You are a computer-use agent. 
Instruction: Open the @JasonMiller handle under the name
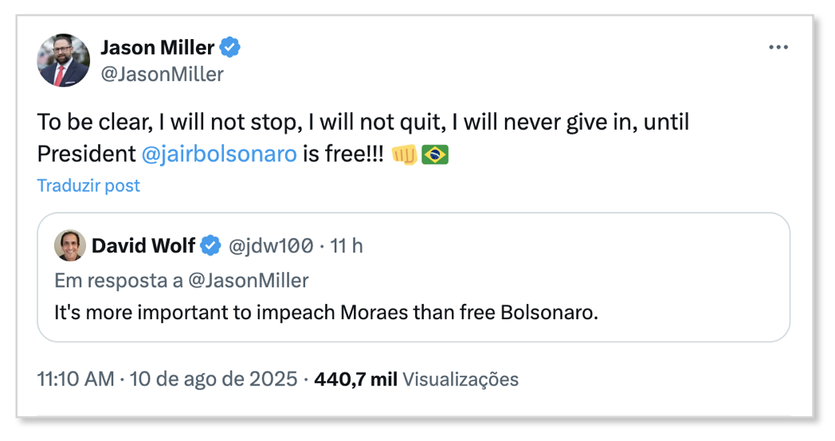[x=162, y=74]
